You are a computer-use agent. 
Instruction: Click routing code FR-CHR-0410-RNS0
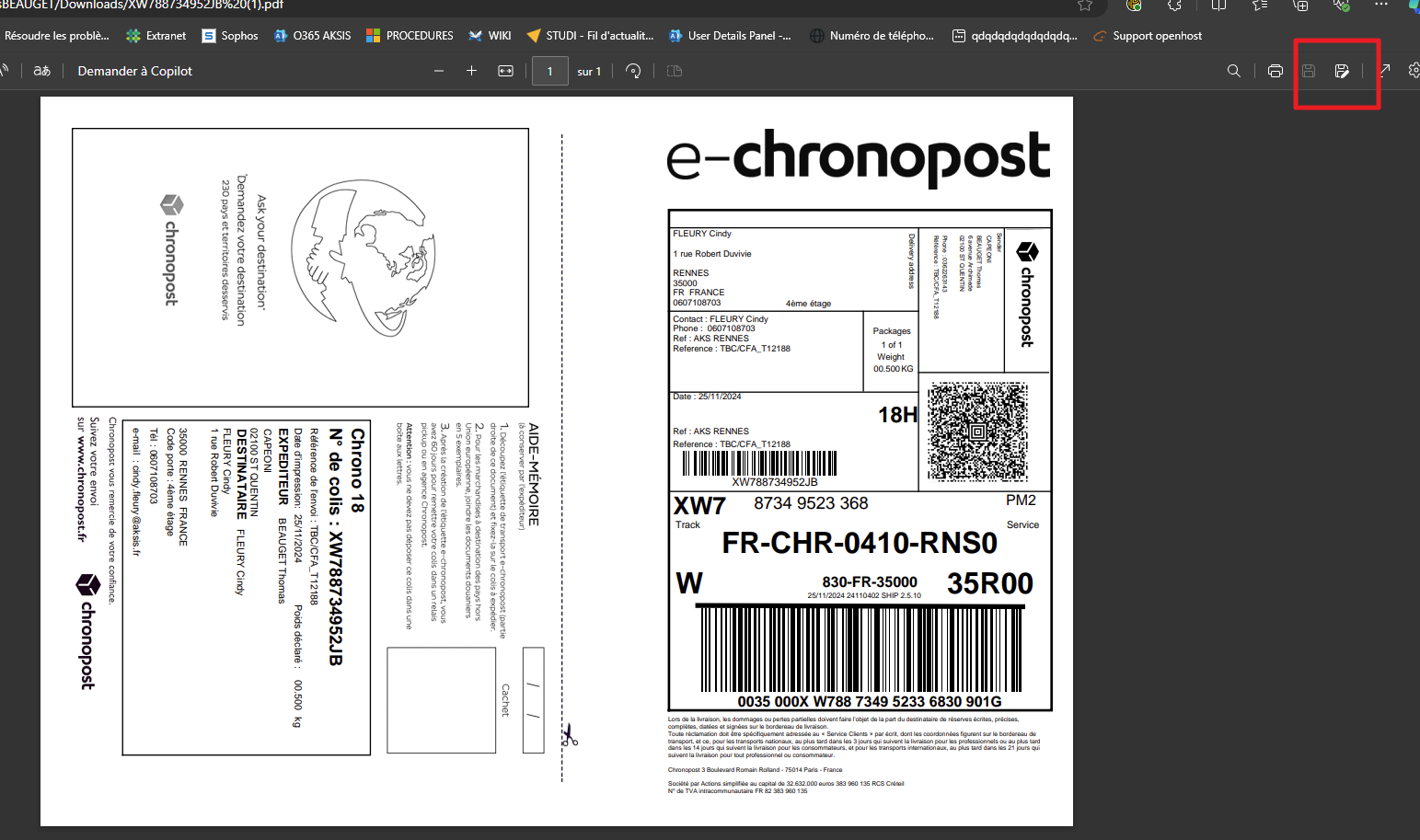[x=860, y=543]
